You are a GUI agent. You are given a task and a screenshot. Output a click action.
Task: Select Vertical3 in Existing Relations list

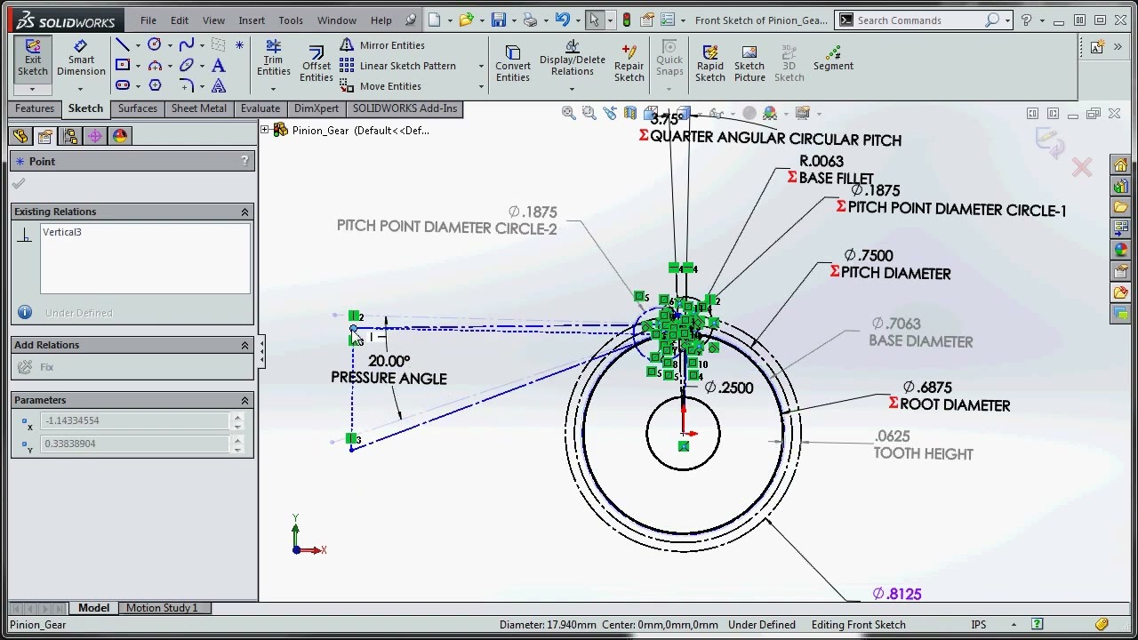[x=61, y=232]
